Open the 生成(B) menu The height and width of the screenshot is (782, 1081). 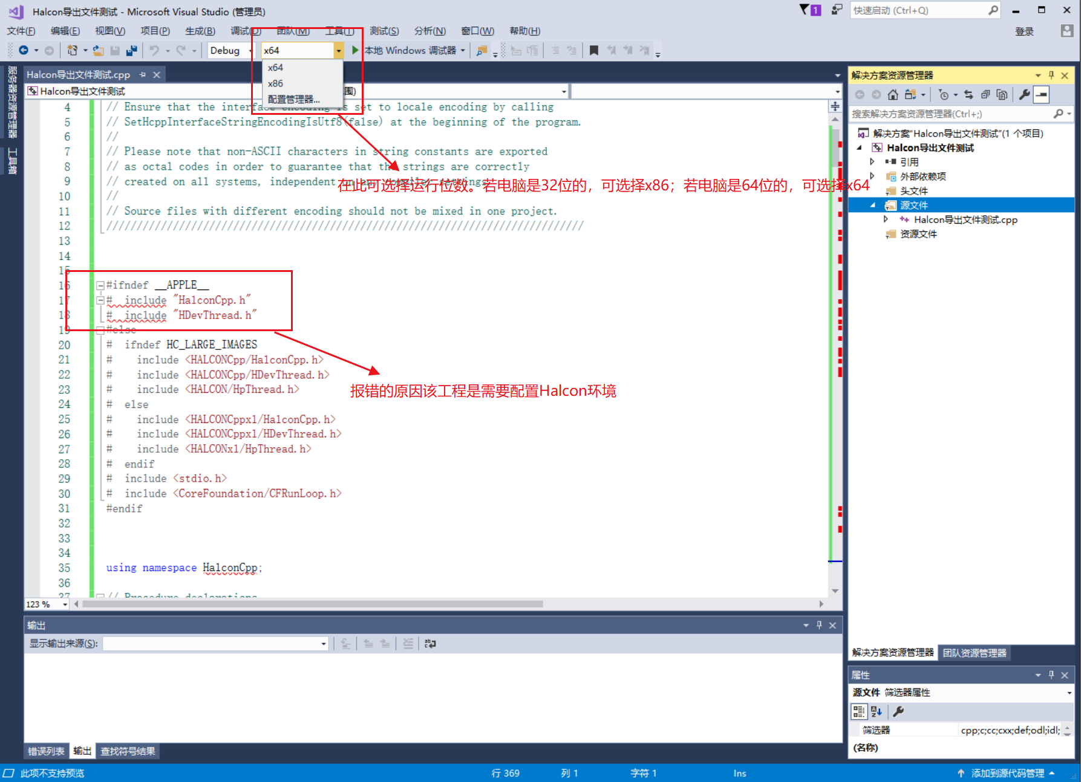(x=200, y=31)
